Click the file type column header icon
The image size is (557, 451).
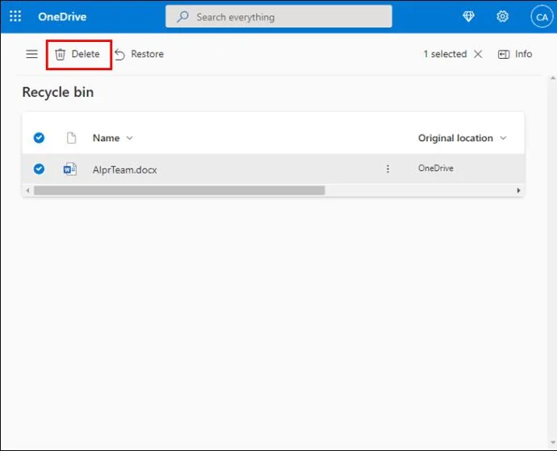71,137
